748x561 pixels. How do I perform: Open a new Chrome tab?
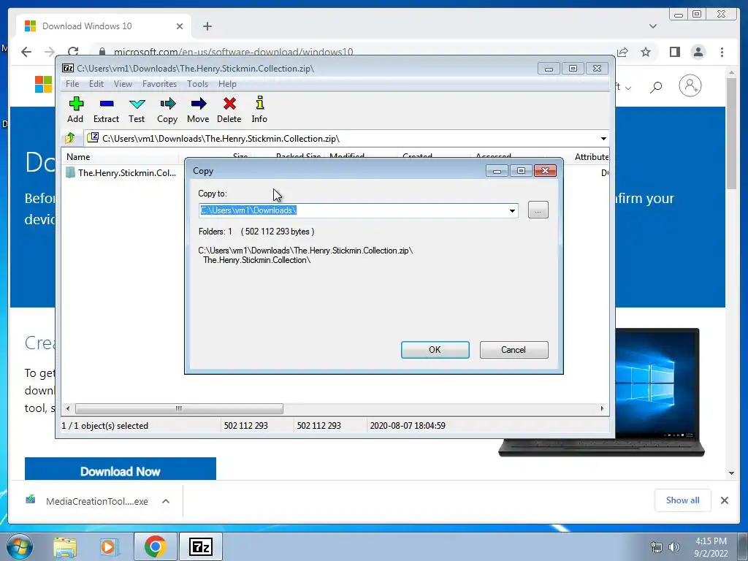[207, 26]
